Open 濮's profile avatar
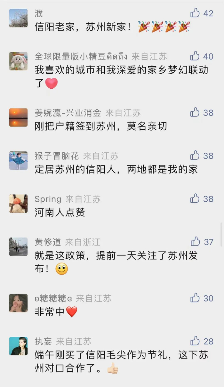Image resolution: width=224 pixels, height=387 pixels. pyautogui.click(x=18, y=18)
